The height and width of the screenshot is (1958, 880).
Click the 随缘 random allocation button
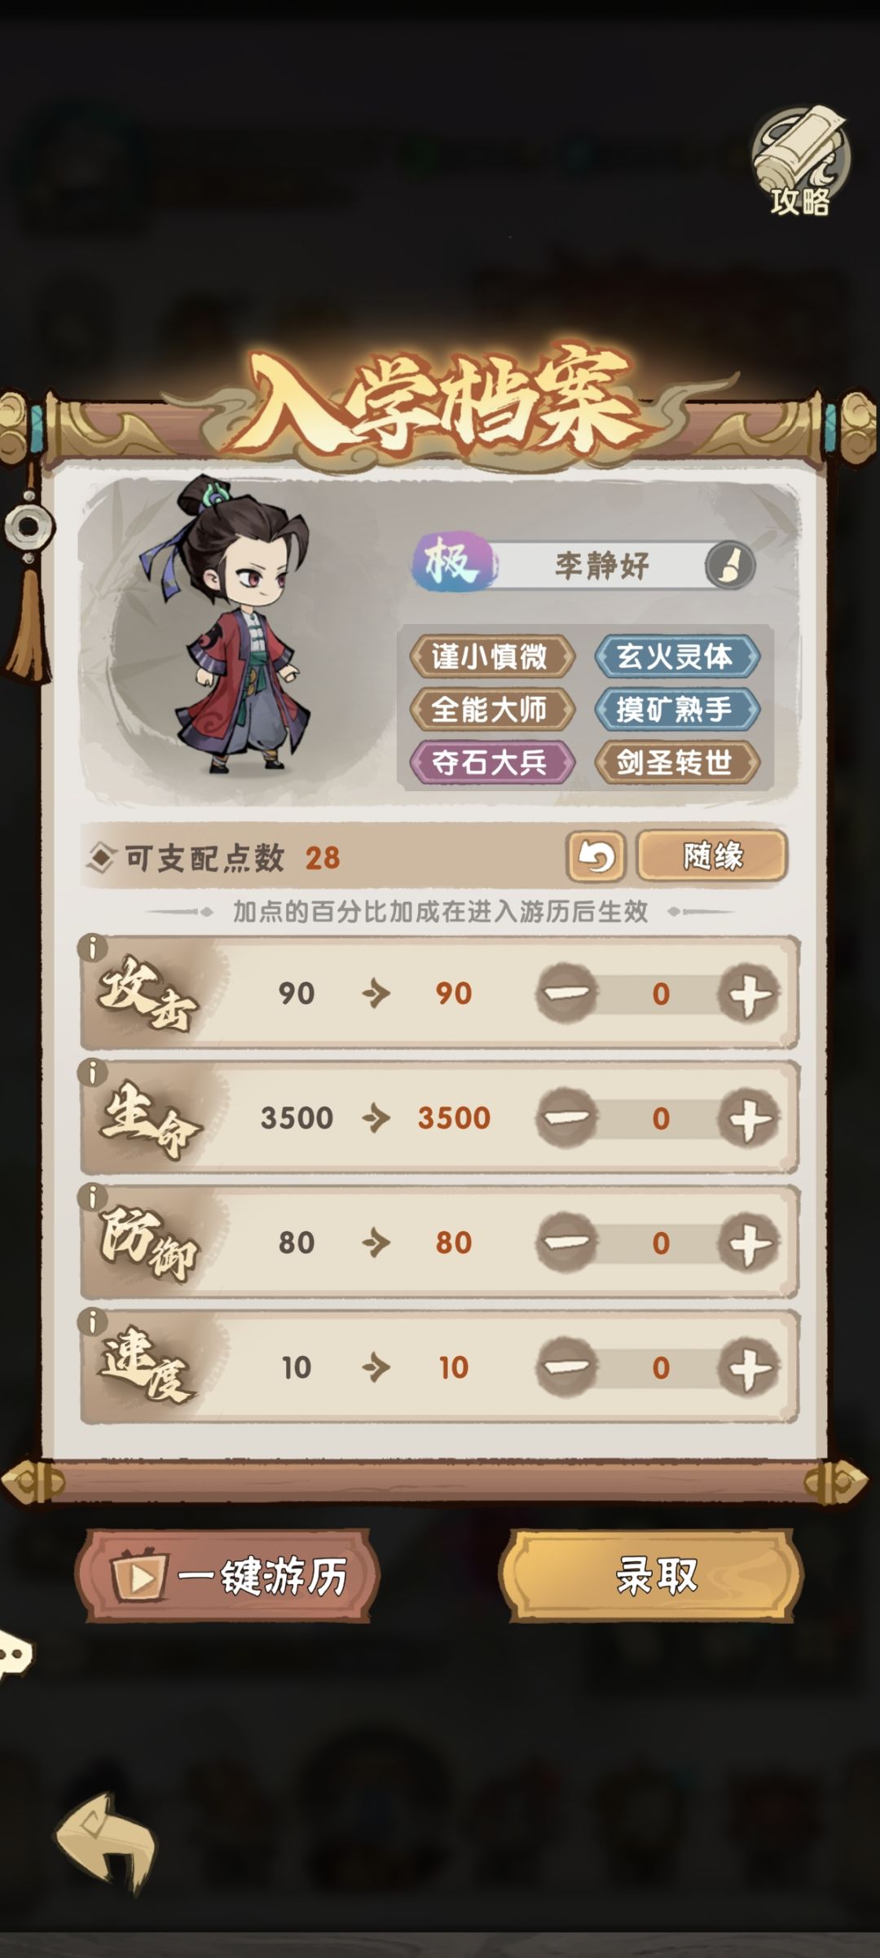pyautogui.click(x=712, y=856)
